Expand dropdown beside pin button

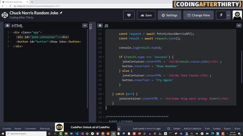228,15
